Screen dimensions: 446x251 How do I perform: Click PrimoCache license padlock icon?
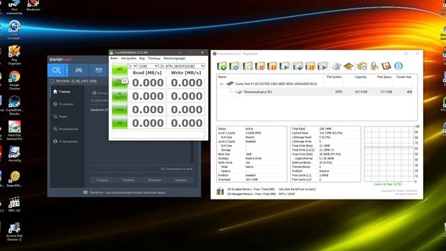[374, 66]
